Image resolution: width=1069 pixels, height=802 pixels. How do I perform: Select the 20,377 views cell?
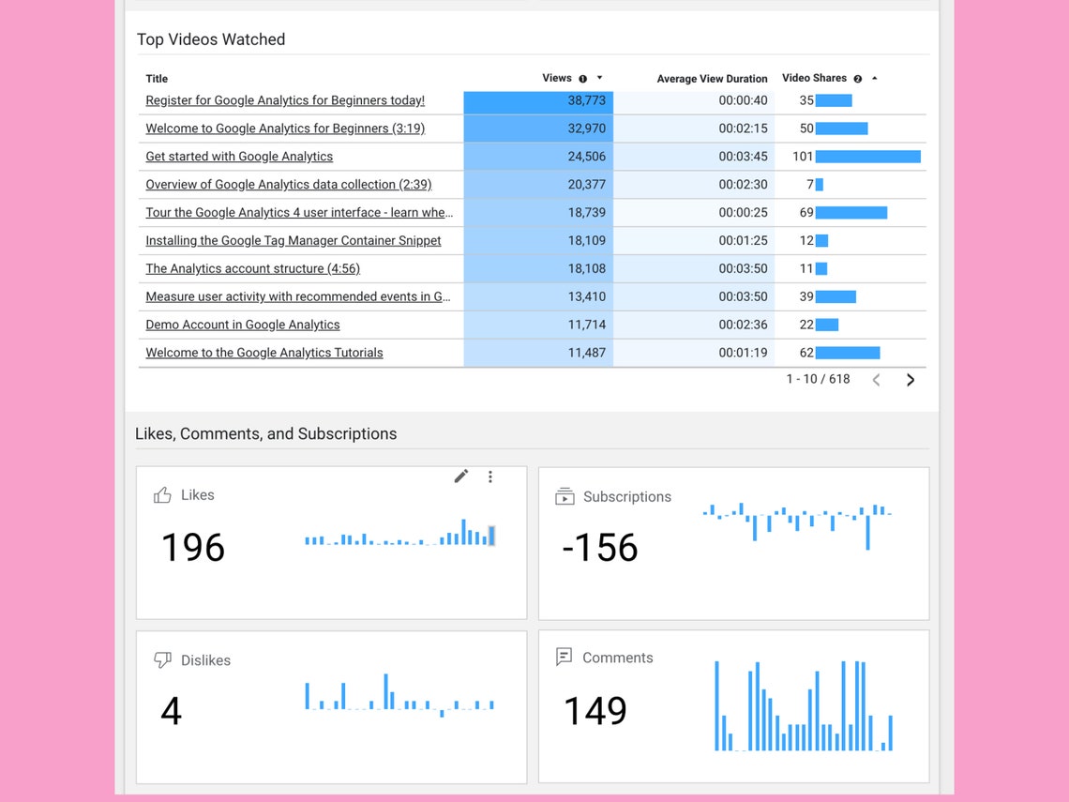[x=538, y=184]
